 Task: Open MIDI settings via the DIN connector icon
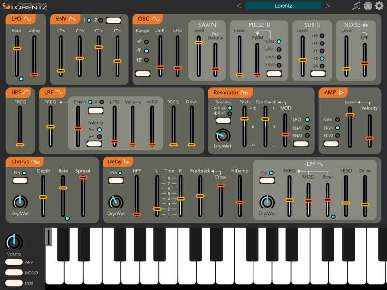point(368,6)
